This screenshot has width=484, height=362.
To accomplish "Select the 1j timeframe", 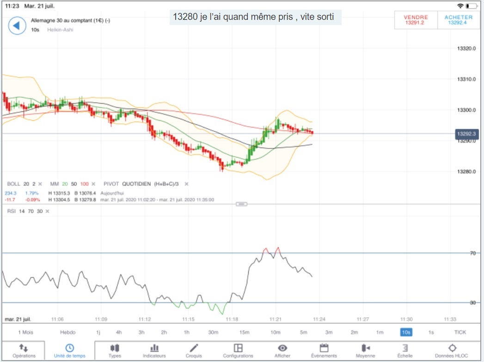I will tap(98, 332).
